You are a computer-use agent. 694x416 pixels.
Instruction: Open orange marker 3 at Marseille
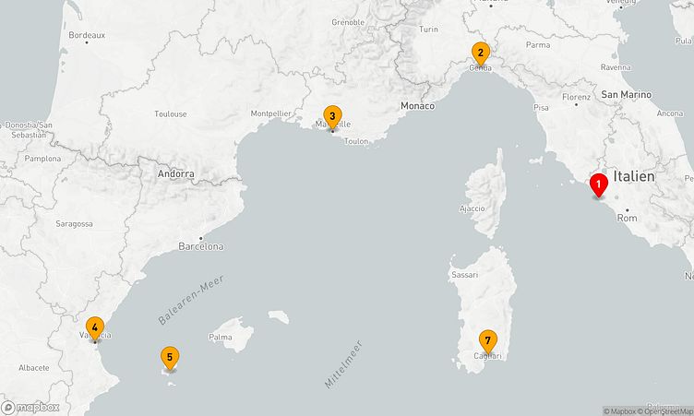pyautogui.click(x=332, y=116)
